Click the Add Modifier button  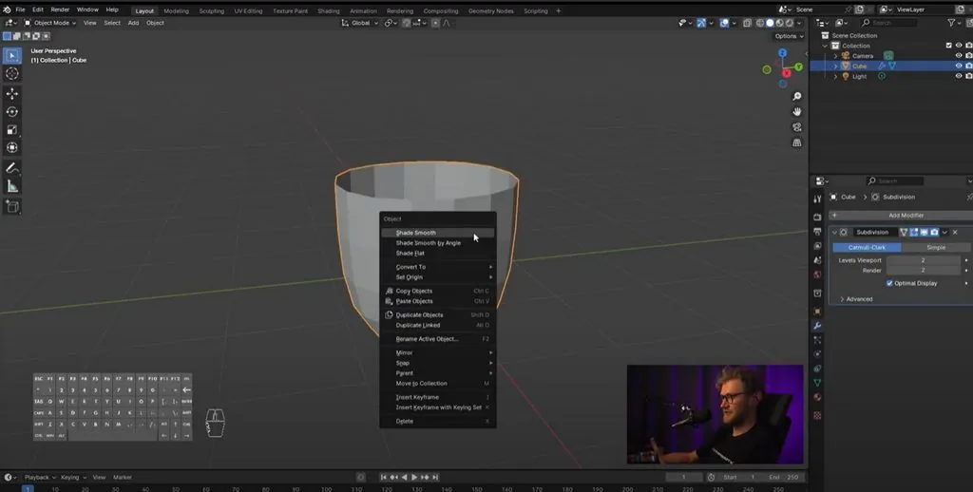click(x=901, y=216)
